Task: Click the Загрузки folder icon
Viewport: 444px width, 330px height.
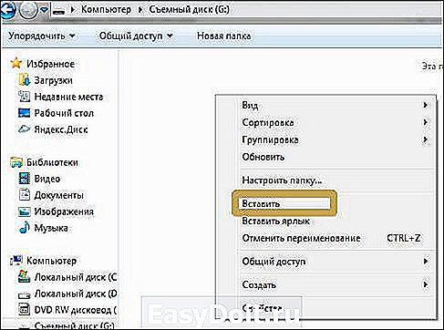Action: (25, 80)
